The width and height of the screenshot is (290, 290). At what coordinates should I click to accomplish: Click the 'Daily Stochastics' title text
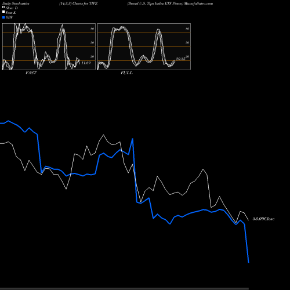(16, 3)
